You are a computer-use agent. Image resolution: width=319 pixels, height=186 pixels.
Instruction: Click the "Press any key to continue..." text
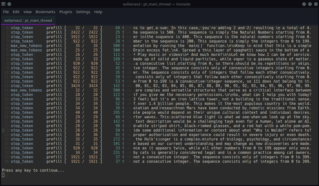tap(33, 170)
